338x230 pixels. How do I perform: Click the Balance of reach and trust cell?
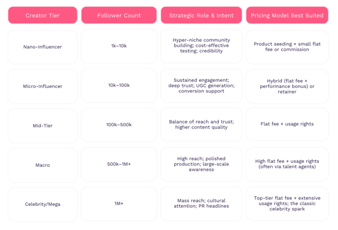[201, 124]
